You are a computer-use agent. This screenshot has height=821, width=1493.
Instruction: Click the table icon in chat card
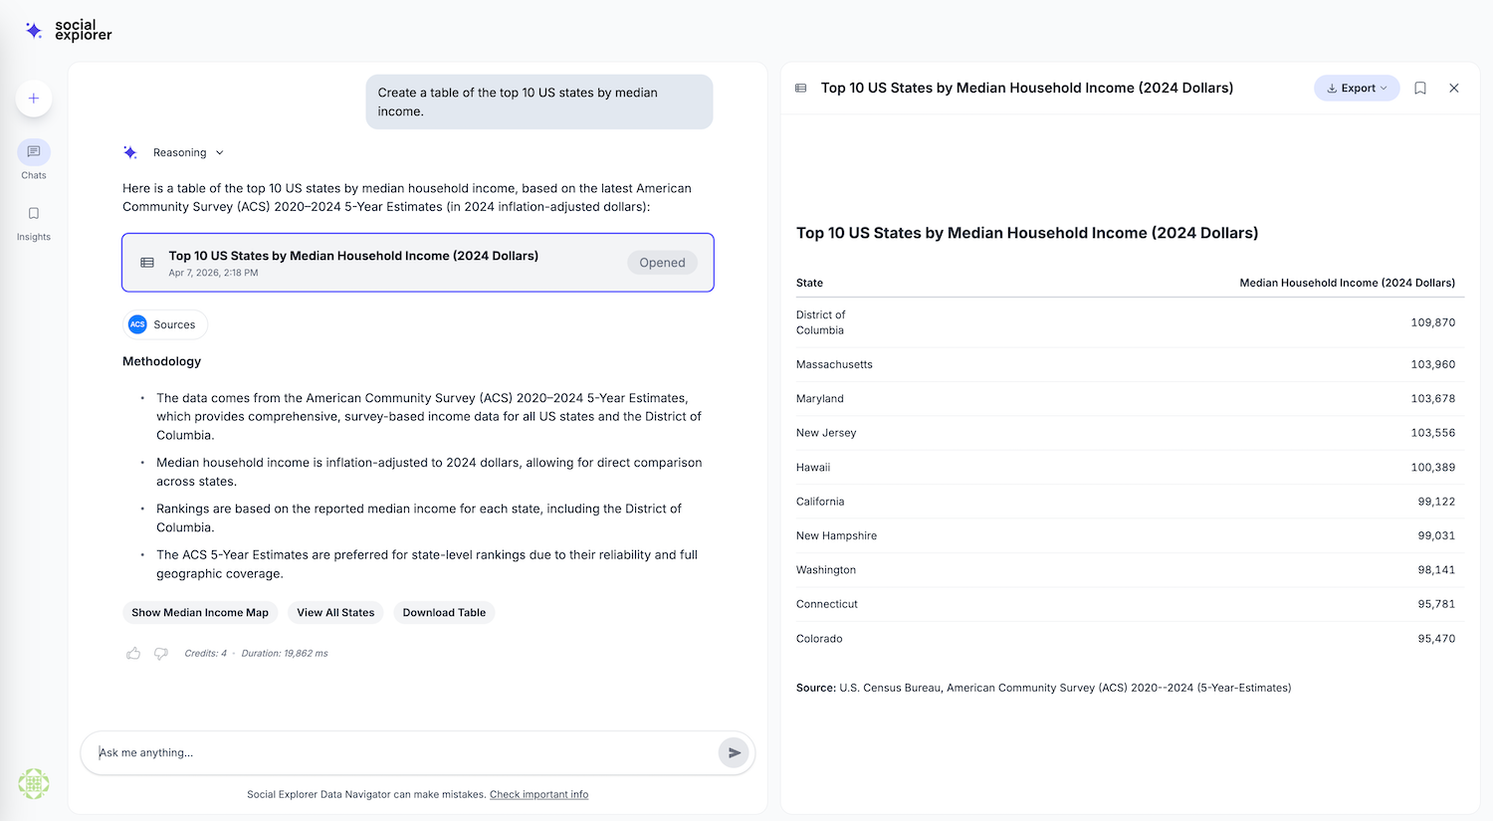coord(147,263)
